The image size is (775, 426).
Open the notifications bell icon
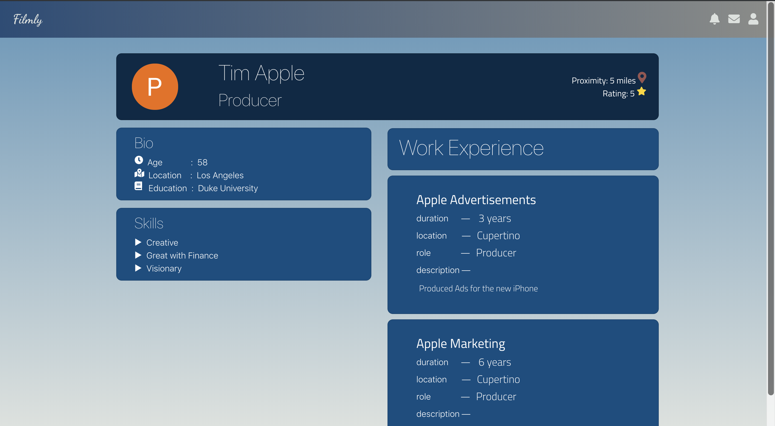714,19
